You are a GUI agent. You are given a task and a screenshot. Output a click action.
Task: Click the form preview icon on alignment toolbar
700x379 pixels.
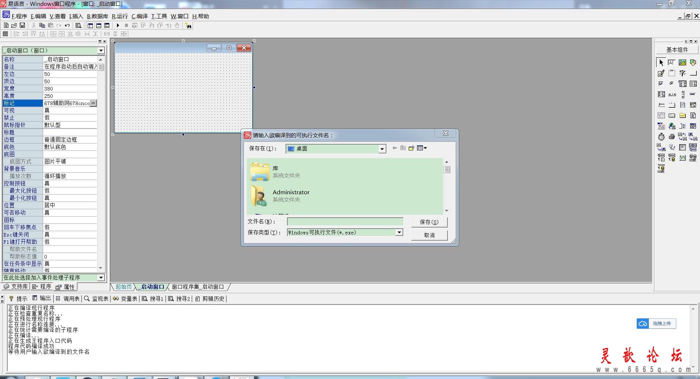[x=5, y=34]
